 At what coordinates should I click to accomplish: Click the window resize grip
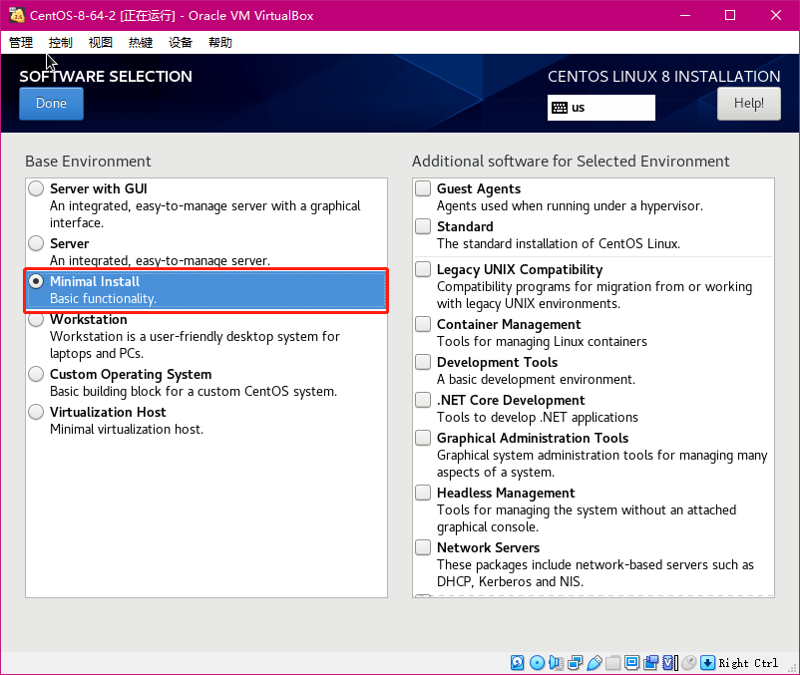791,667
